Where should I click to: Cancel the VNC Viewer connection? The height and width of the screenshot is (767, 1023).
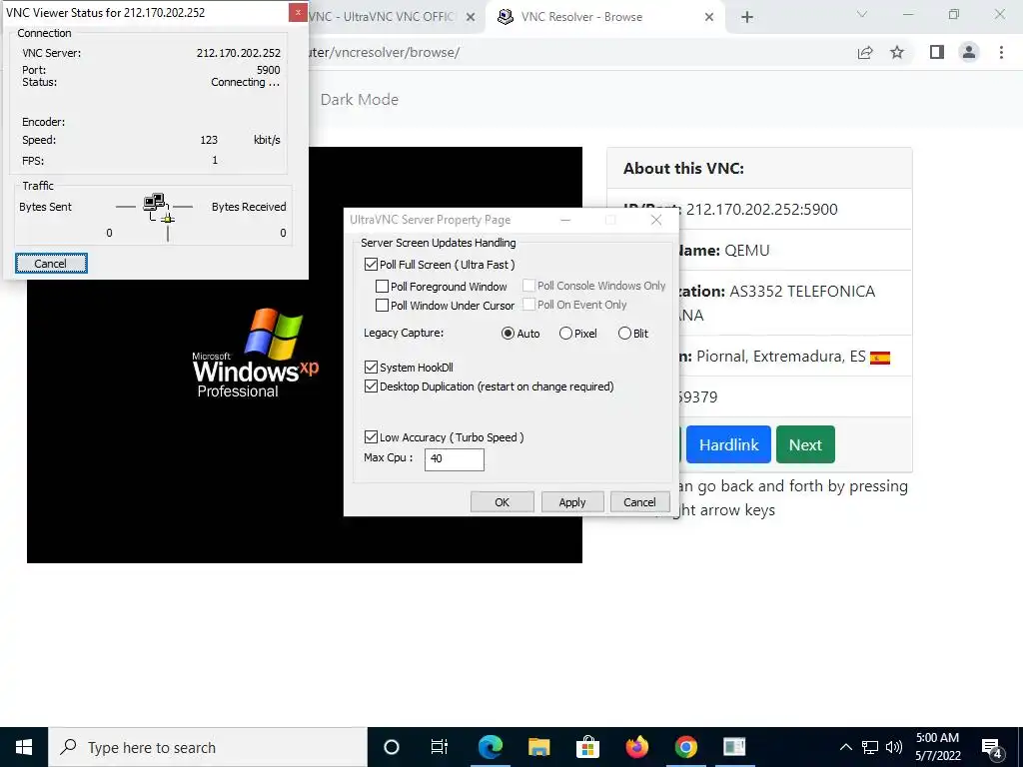point(51,264)
